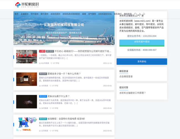Open 联系我们 in the navigation

[118, 14]
